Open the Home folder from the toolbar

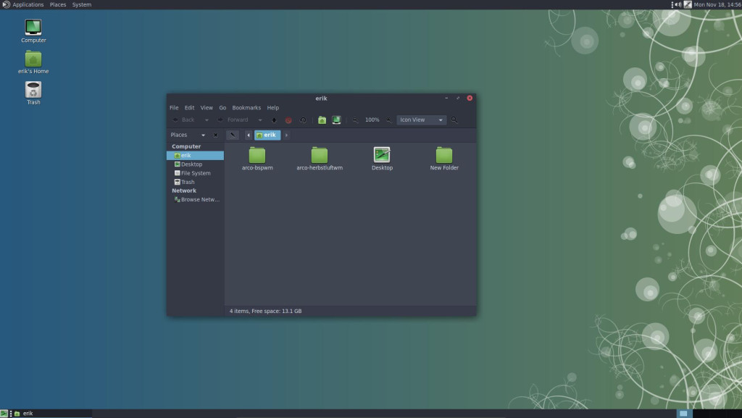pos(322,120)
